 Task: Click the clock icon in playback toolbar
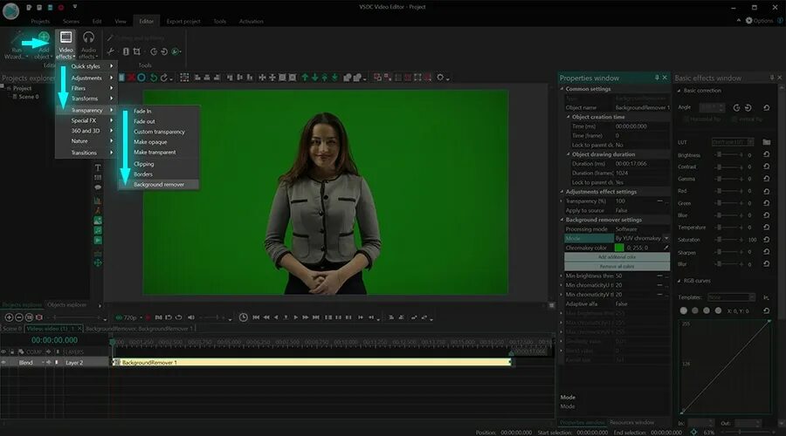243,317
